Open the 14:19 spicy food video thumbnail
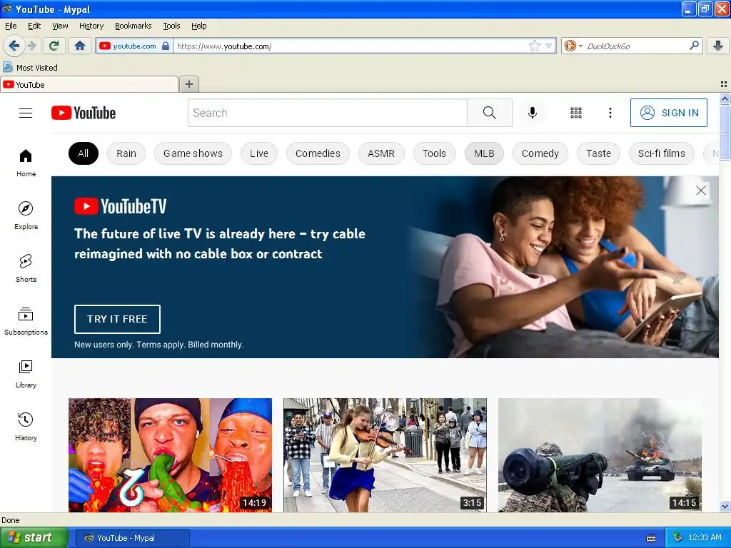731x548 pixels. coord(170,455)
